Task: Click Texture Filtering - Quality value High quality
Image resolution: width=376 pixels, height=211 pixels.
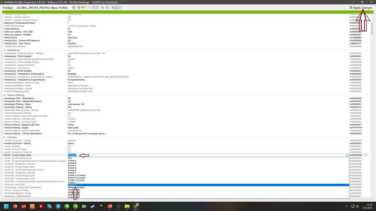Action: click(x=73, y=128)
